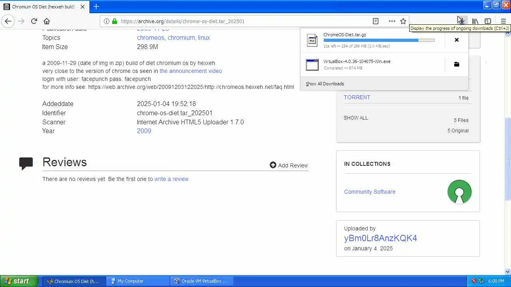Click the Reviews heading text
This screenshot has height=287, width=511.
pyautogui.click(x=65, y=162)
